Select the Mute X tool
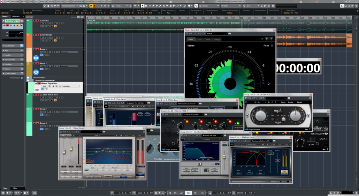 click(x=164, y=6)
